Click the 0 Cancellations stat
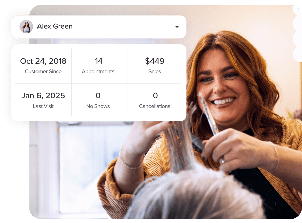Image resolution: width=302 pixels, height=223 pixels. coord(155,100)
